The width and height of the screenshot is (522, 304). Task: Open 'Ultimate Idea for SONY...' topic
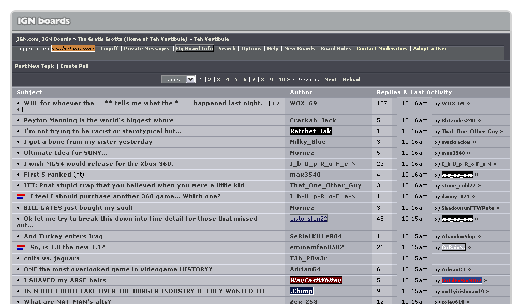coord(66,153)
